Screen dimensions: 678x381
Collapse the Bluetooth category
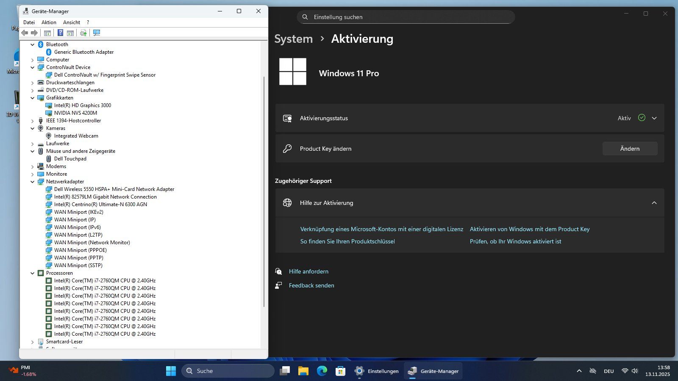tap(33, 44)
